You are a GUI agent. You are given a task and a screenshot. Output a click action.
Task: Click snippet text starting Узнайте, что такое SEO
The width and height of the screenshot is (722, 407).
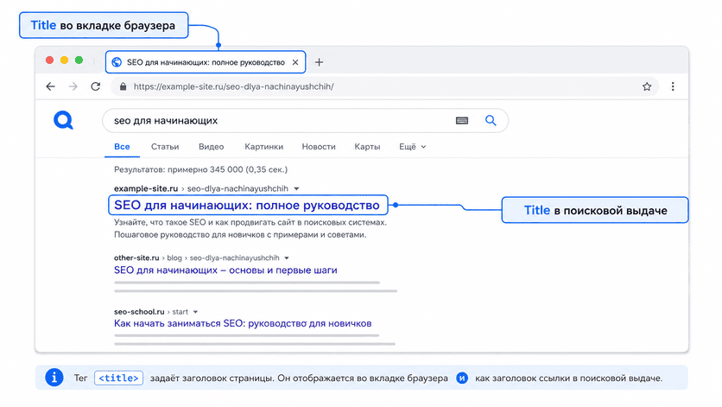coord(250,222)
